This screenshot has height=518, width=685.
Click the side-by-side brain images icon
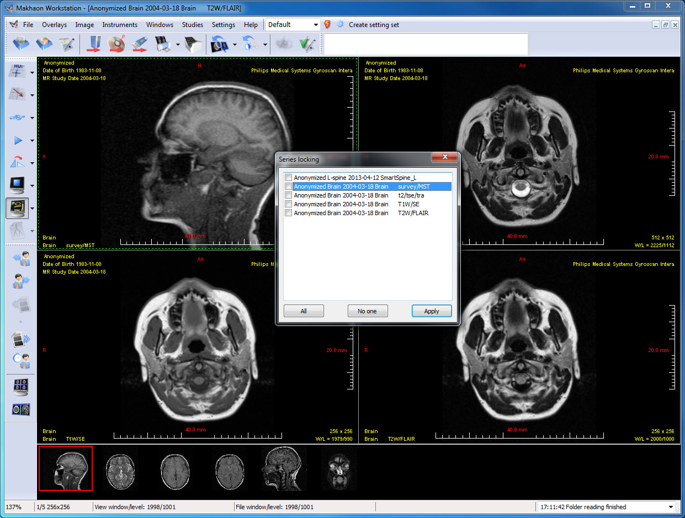[x=20, y=409]
